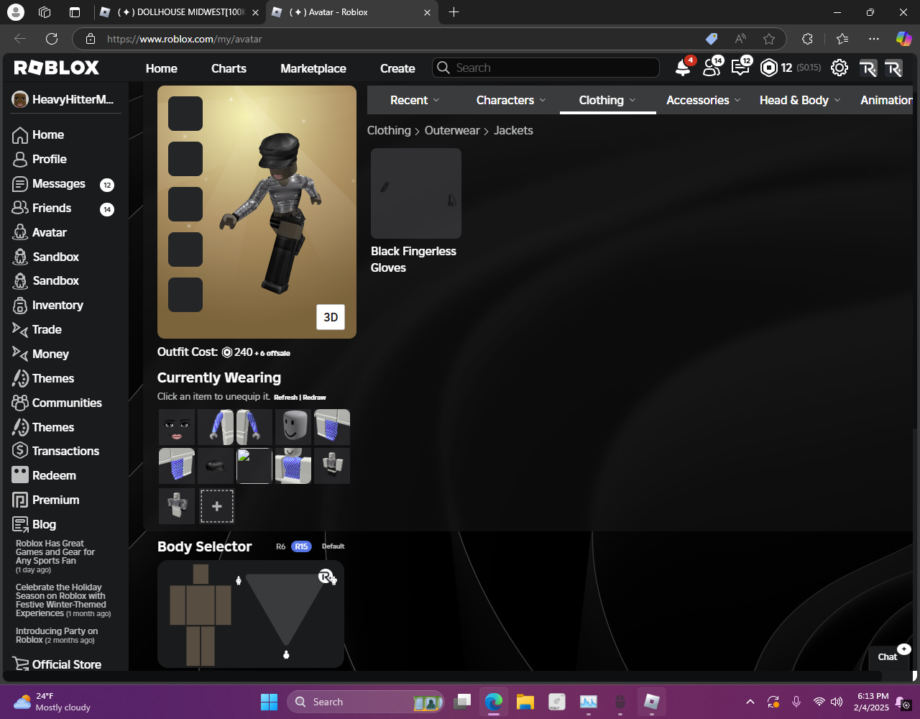Open the Animation dropdown tab

click(x=886, y=100)
